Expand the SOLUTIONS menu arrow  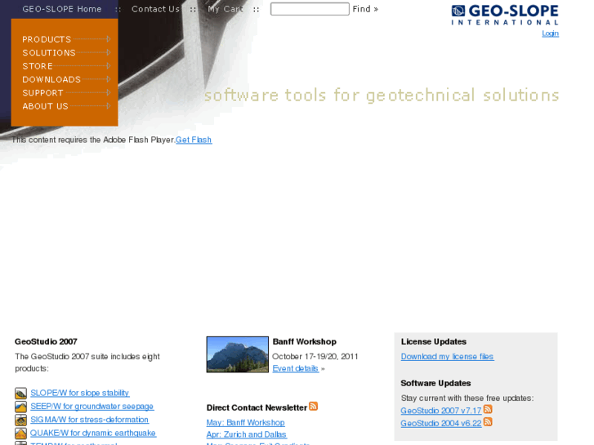[109, 52]
